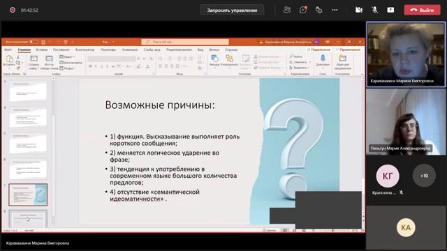Open the Раздел dropdown
Viewport: 447px width, 251px height.
pos(68,68)
